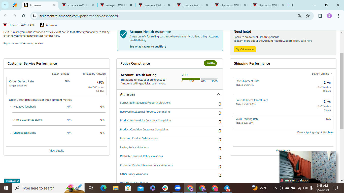Open Other Policy Violations
Image resolution: width=344 pixels, height=193 pixels.
pyautogui.click(x=134, y=174)
